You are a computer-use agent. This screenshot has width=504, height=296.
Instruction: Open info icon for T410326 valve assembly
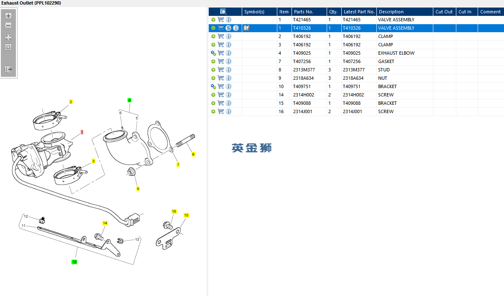(236, 28)
